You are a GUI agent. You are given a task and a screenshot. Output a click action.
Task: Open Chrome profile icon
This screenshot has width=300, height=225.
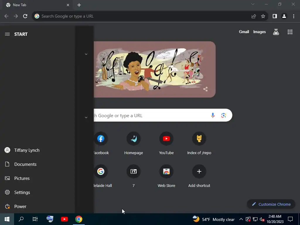284,16
